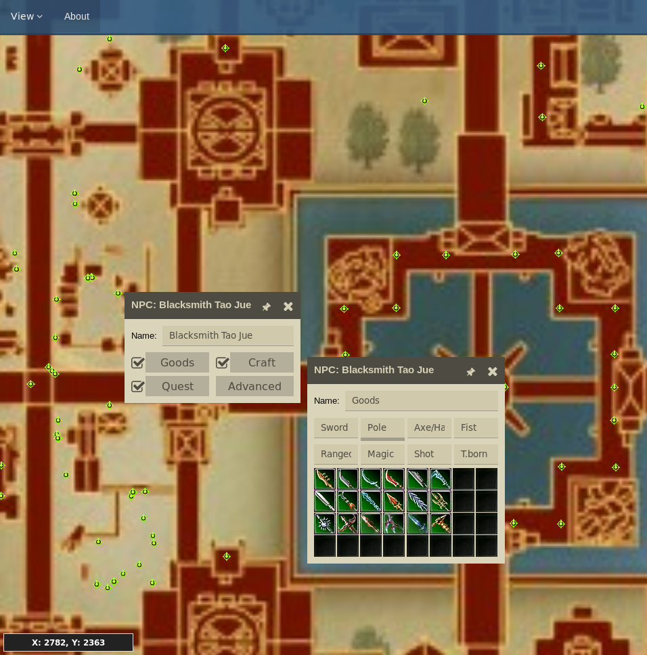The width and height of the screenshot is (647, 655).
Task: Select the light blue scythe item icon
Action: point(440,479)
